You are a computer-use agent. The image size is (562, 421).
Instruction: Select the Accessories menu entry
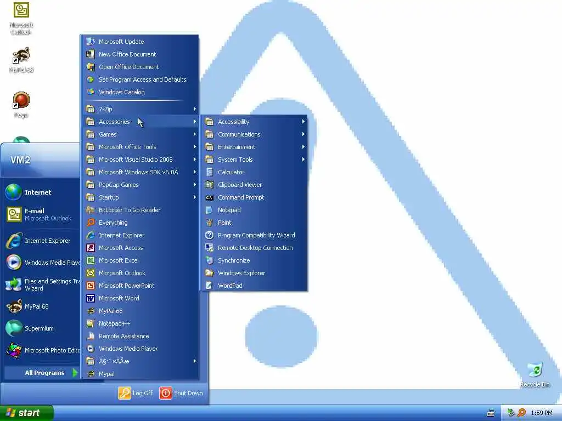(x=140, y=122)
